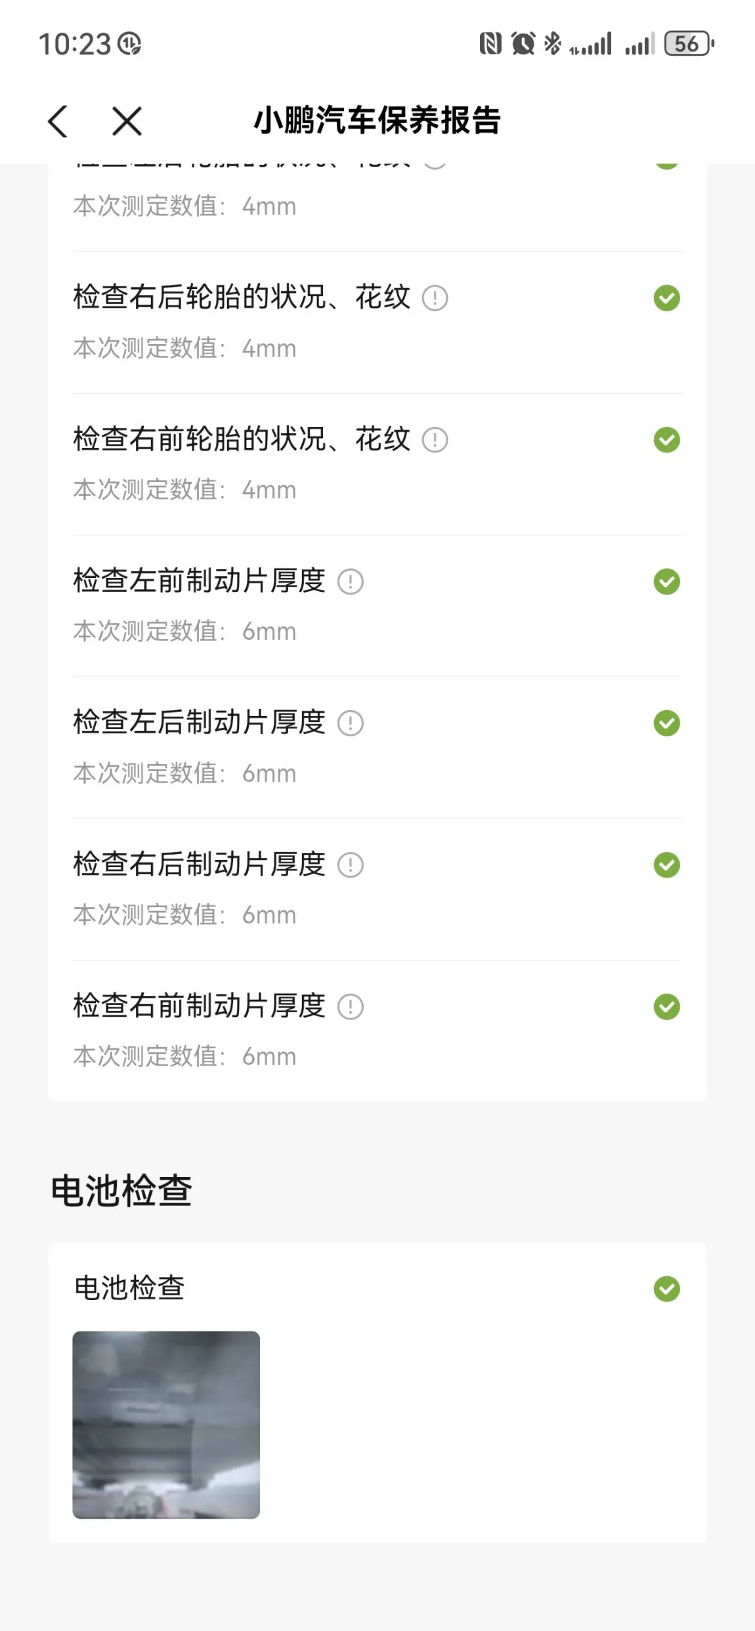The image size is (755, 1631).
Task: Tap the back arrow in header
Action: coord(58,122)
